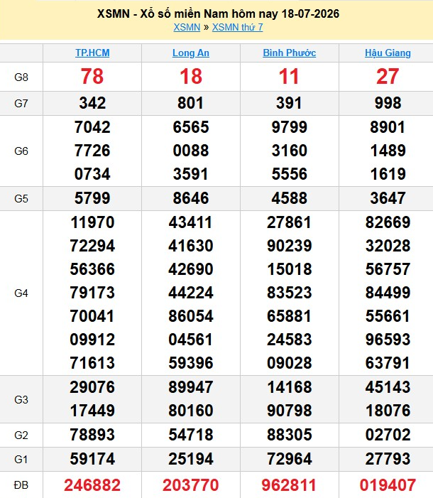Open the TP.HCM province link
433x498 pixels.
click(x=92, y=53)
